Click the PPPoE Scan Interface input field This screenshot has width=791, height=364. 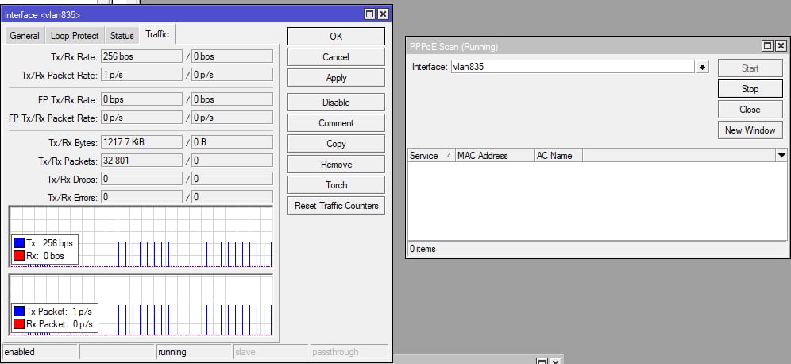(x=572, y=67)
